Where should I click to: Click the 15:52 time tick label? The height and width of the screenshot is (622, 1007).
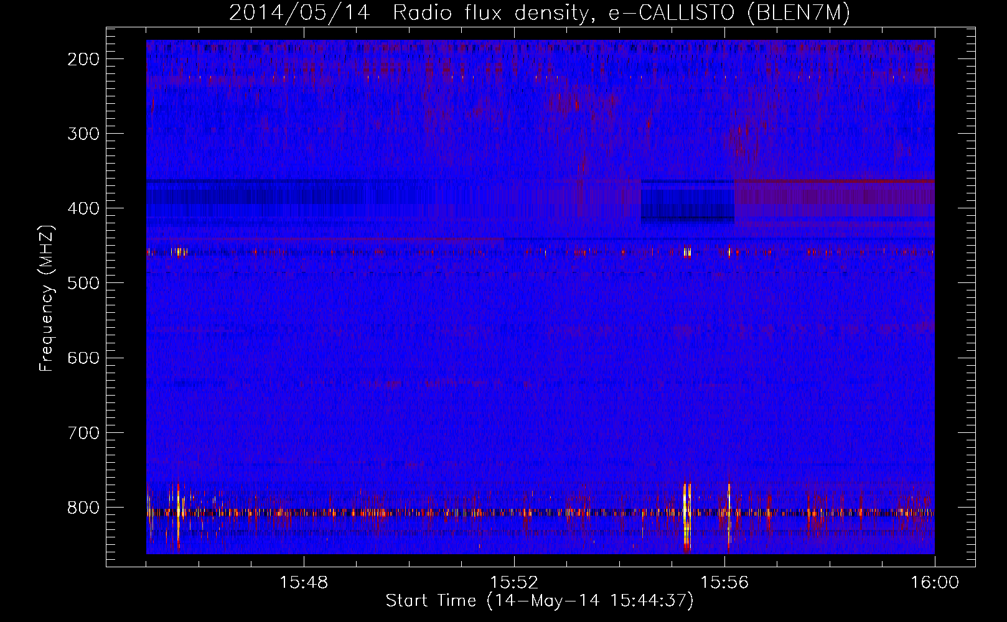(514, 583)
